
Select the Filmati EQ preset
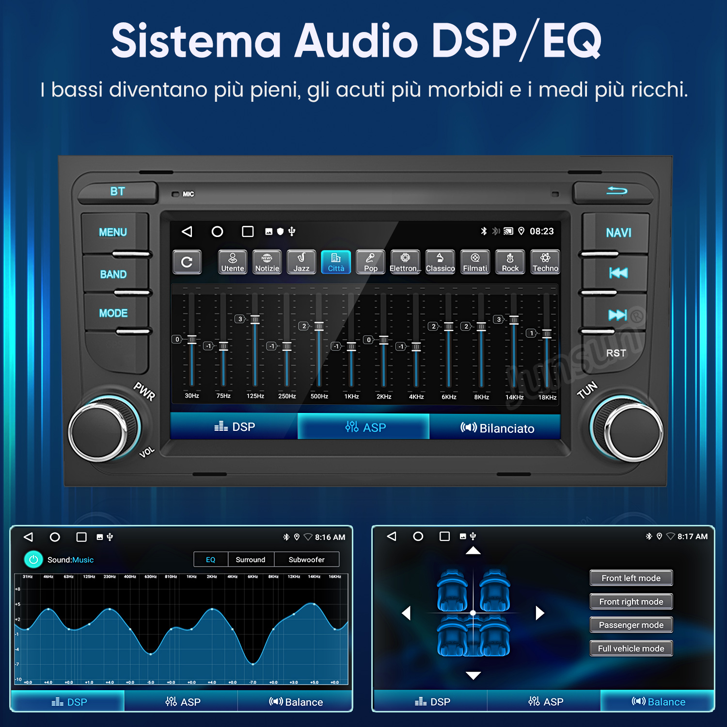(475, 262)
